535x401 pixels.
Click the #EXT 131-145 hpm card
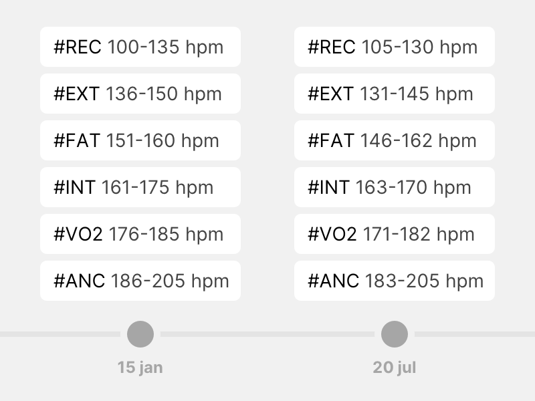pyautogui.click(x=395, y=94)
